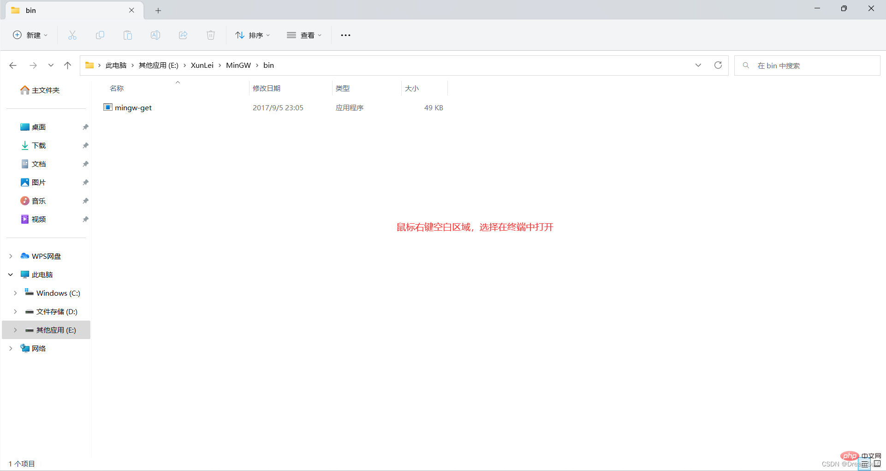Click the Share (共享) toolbar icon
This screenshot has width=886, height=471.
pos(183,35)
